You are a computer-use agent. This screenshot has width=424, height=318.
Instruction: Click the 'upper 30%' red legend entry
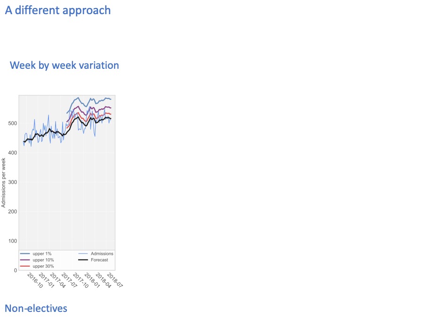(x=37, y=266)
